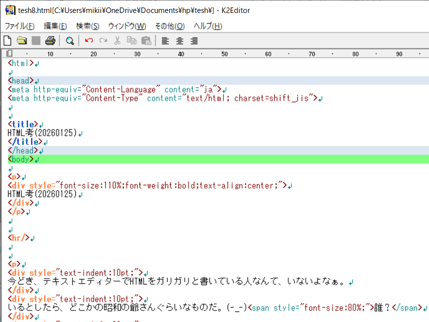
Task: Open the 検索(S) menu
Action: [87, 26]
